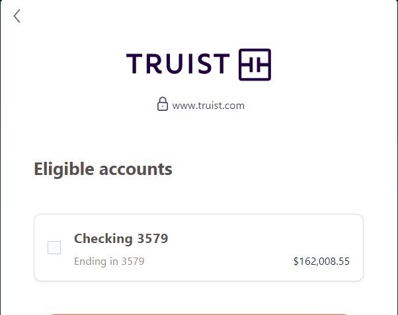Click the number 3579 in the Checking title

click(x=153, y=238)
